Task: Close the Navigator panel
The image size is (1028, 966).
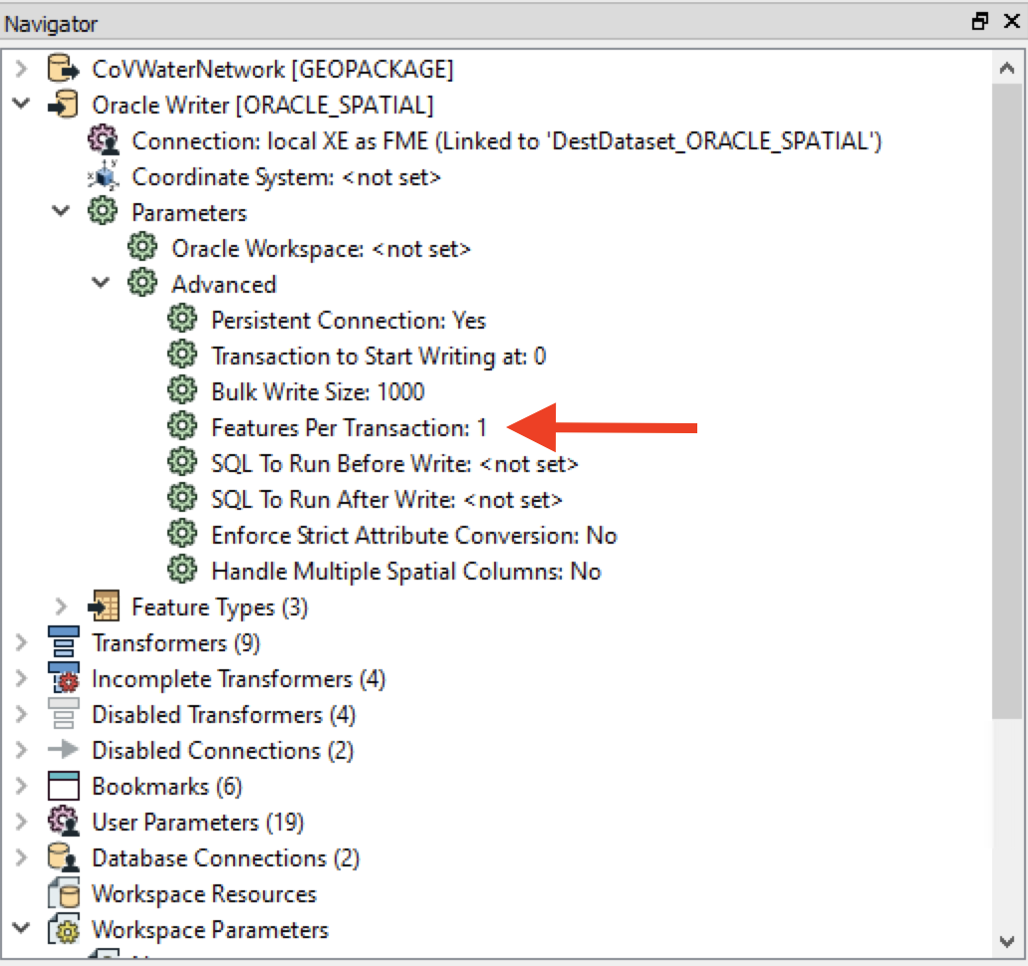Action: pos(1012,22)
